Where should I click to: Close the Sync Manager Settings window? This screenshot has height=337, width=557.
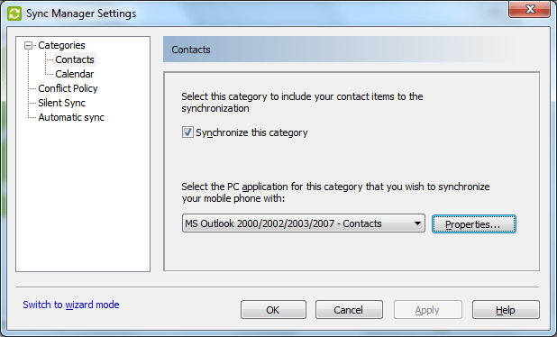point(530,8)
